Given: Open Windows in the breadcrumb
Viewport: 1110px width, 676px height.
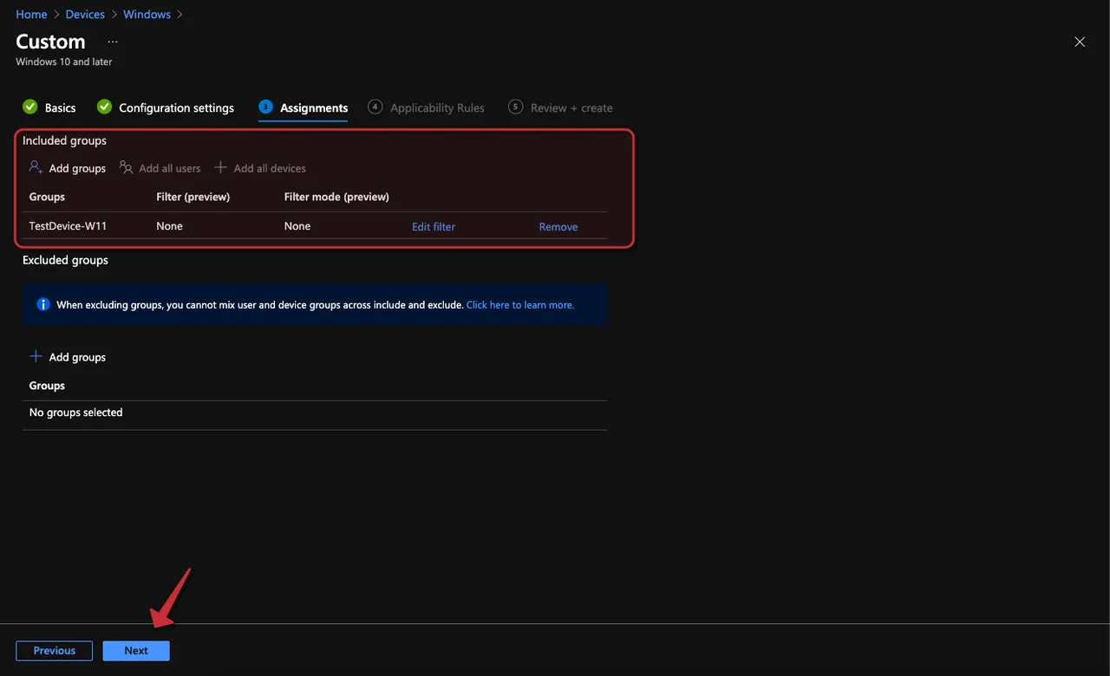Looking at the screenshot, I should point(147,15).
